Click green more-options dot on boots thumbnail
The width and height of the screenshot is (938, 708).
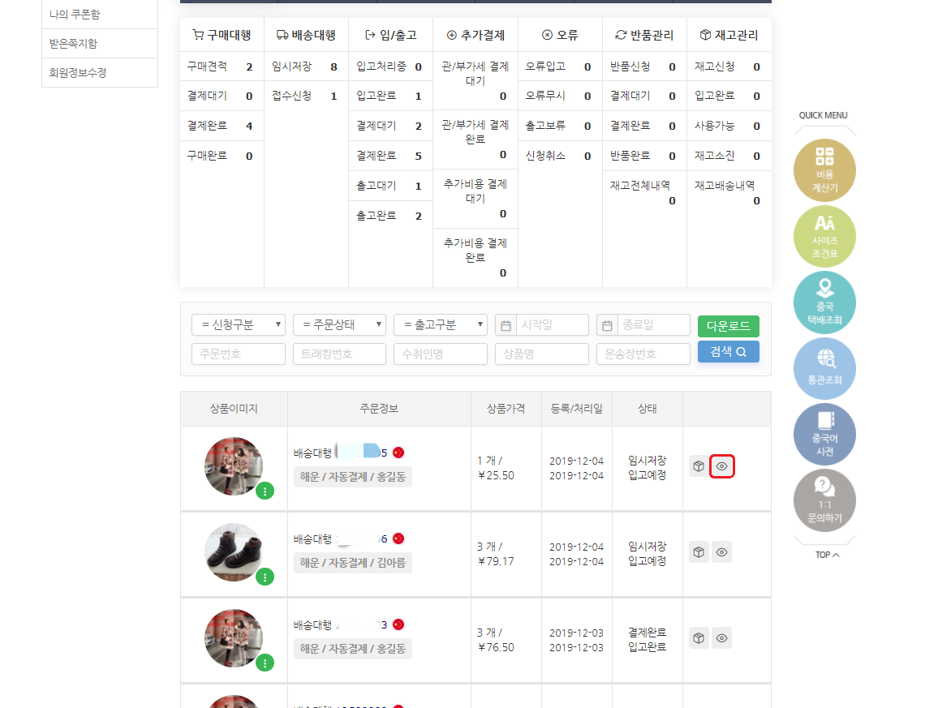[x=265, y=577]
